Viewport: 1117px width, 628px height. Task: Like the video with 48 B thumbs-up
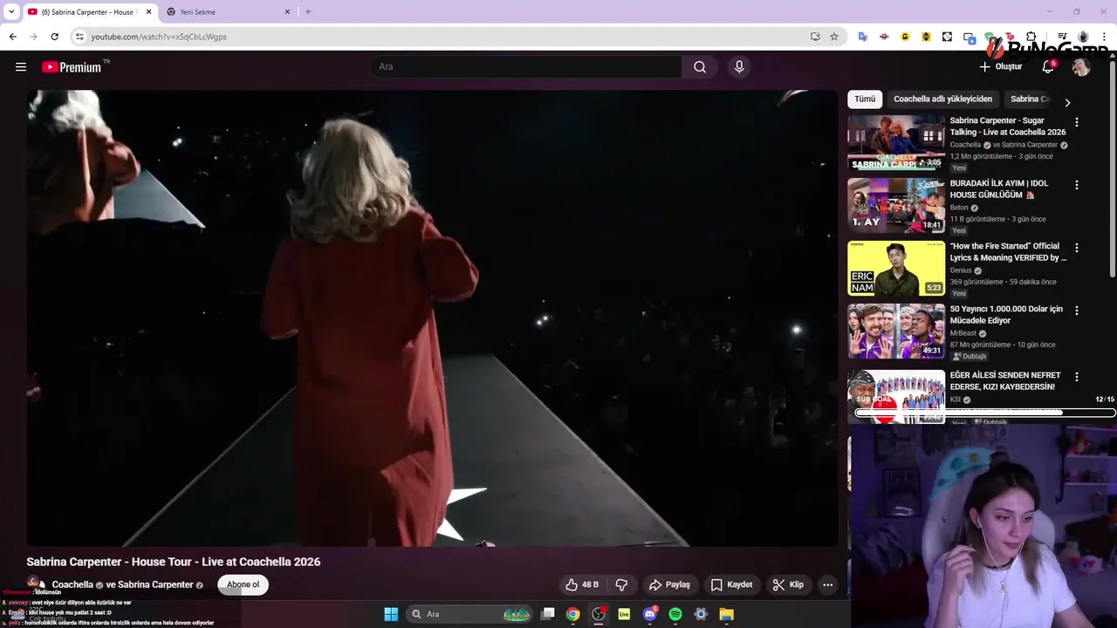pos(582,584)
